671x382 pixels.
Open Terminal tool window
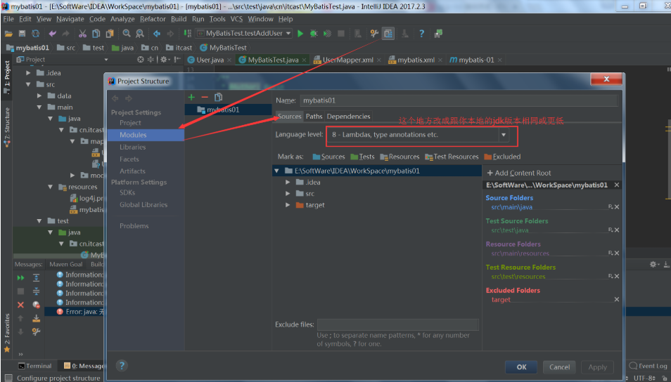click(34, 366)
